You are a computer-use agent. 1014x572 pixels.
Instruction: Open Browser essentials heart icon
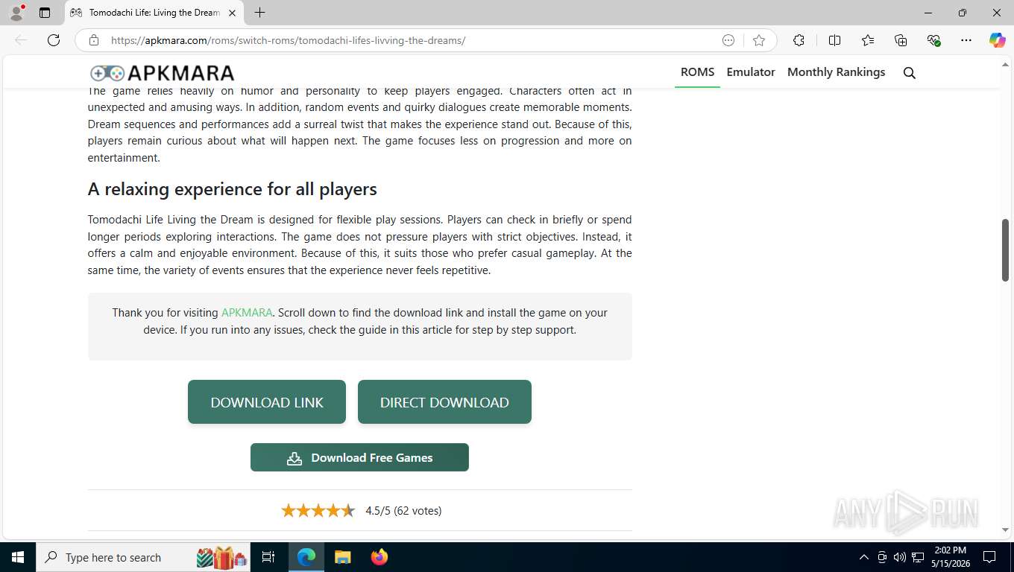(x=933, y=40)
